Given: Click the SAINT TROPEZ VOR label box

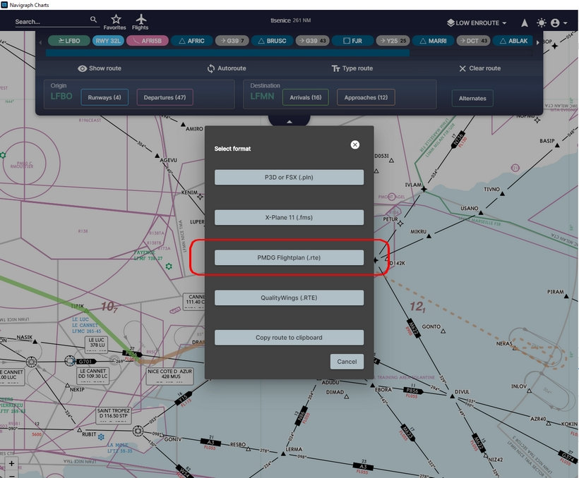Looking at the screenshot, I should point(114,415).
